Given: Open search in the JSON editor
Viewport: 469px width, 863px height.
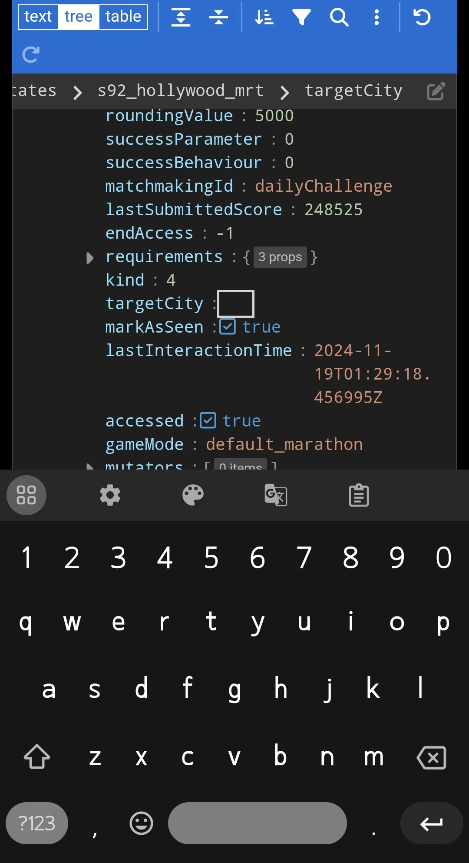Looking at the screenshot, I should [x=339, y=17].
